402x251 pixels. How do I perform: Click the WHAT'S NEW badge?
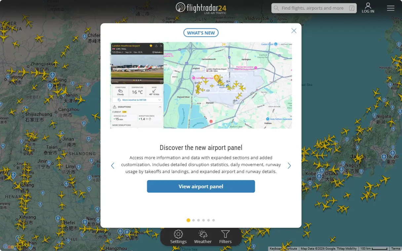pos(201,33)
